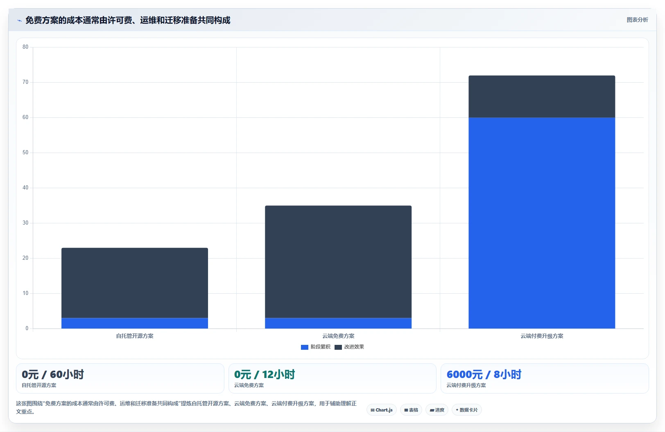This screenshot has height=432, width=665.
Task: Click the 0元 / 60小时 data card value
Action: pos(53,374)
